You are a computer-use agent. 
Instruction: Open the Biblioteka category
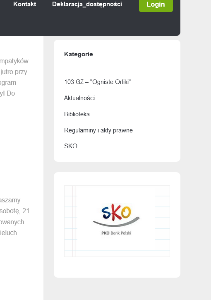[x=77, y=114]
